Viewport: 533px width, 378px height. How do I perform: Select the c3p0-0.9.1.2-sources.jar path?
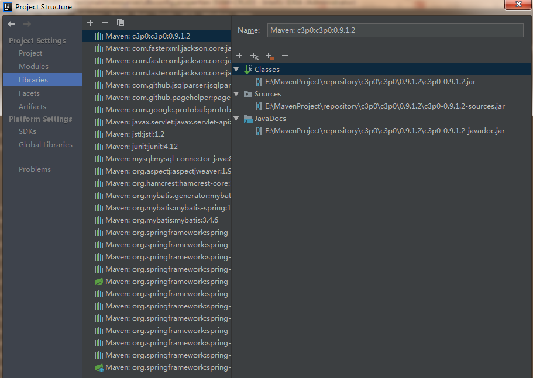point(385,106)
